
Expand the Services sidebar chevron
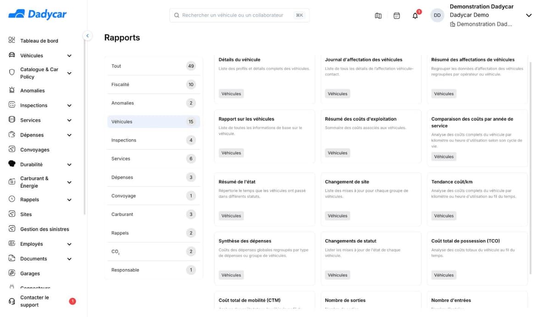point(69,120)
